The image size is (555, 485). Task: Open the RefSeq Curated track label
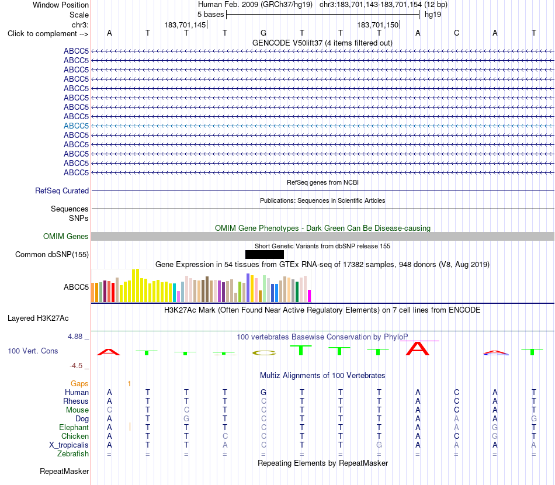(x=62, y=191)
